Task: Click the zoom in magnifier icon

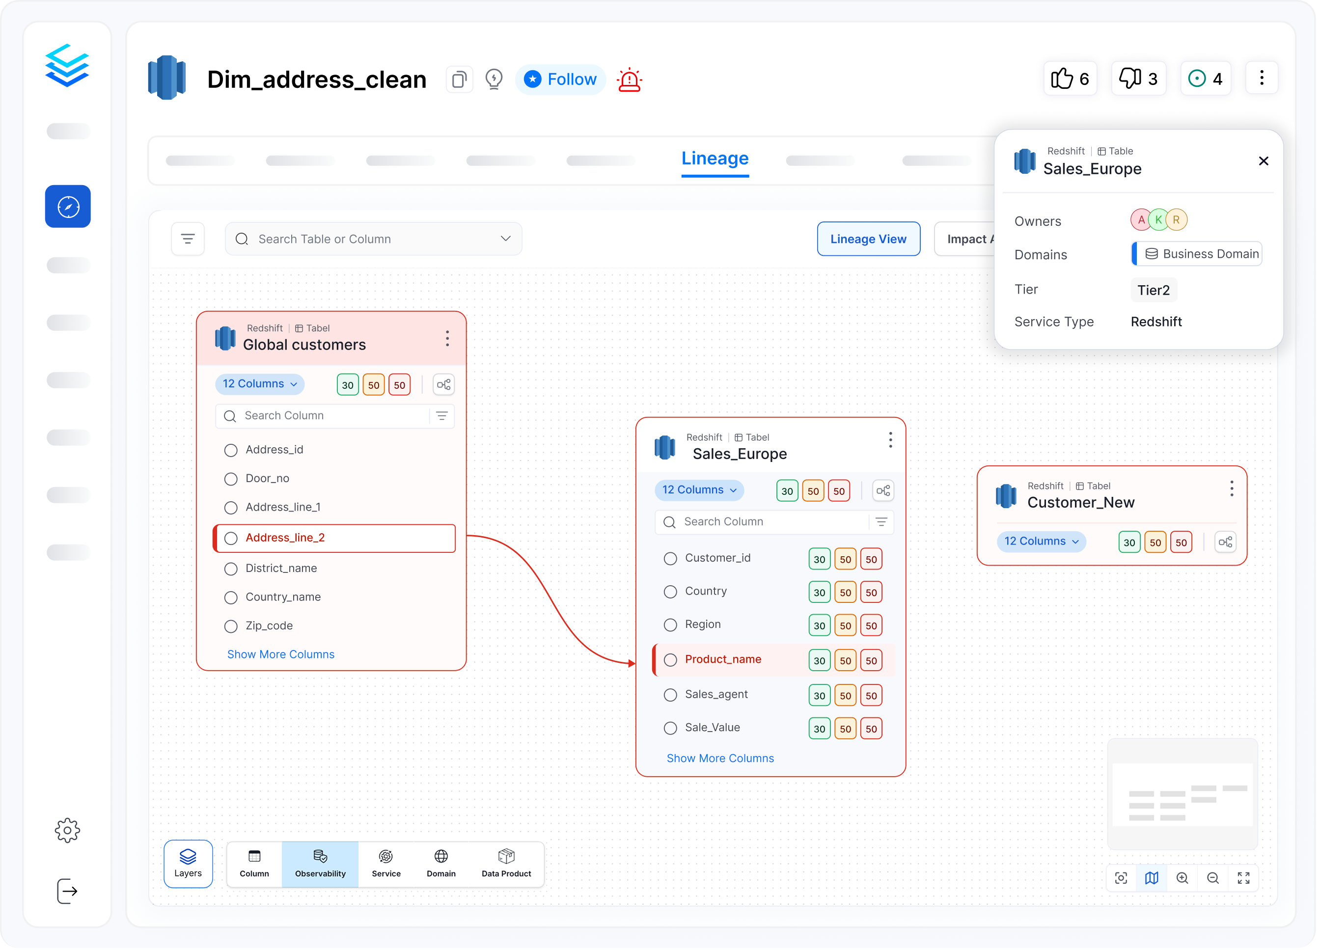Action: coord(1182,878)
